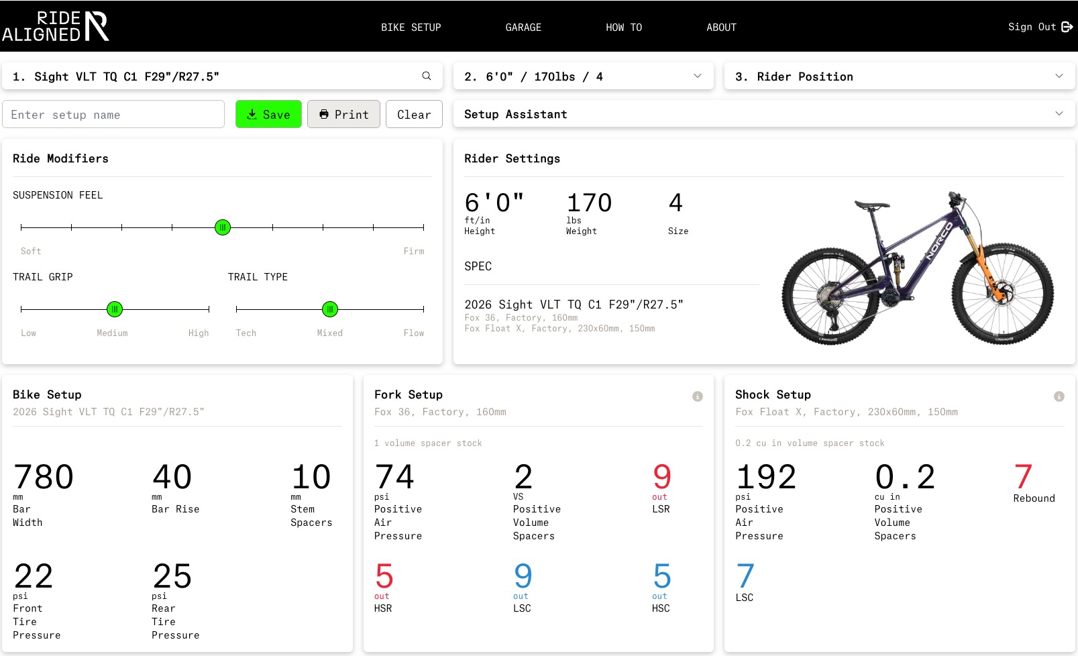The image size is (1078, 656).
Task: Click the Fox 36, Factory, 160mm spec text
Action: coord(521,318)
